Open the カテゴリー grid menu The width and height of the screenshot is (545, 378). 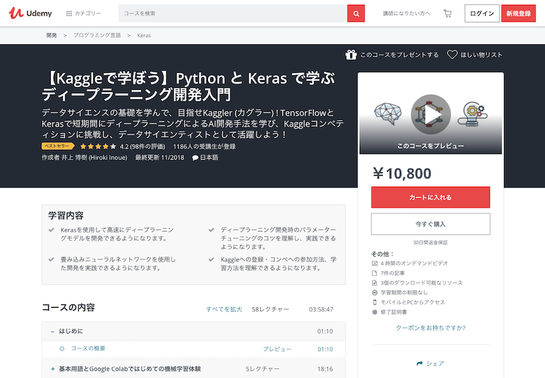[x=84, y=13]
